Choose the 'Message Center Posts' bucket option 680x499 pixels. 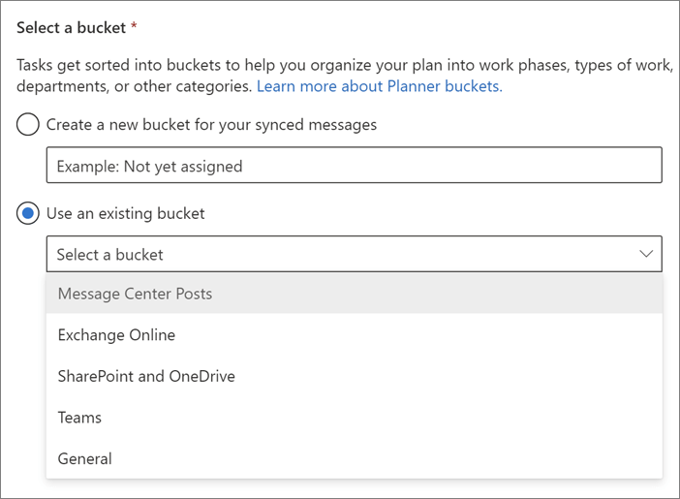(135, 294)
